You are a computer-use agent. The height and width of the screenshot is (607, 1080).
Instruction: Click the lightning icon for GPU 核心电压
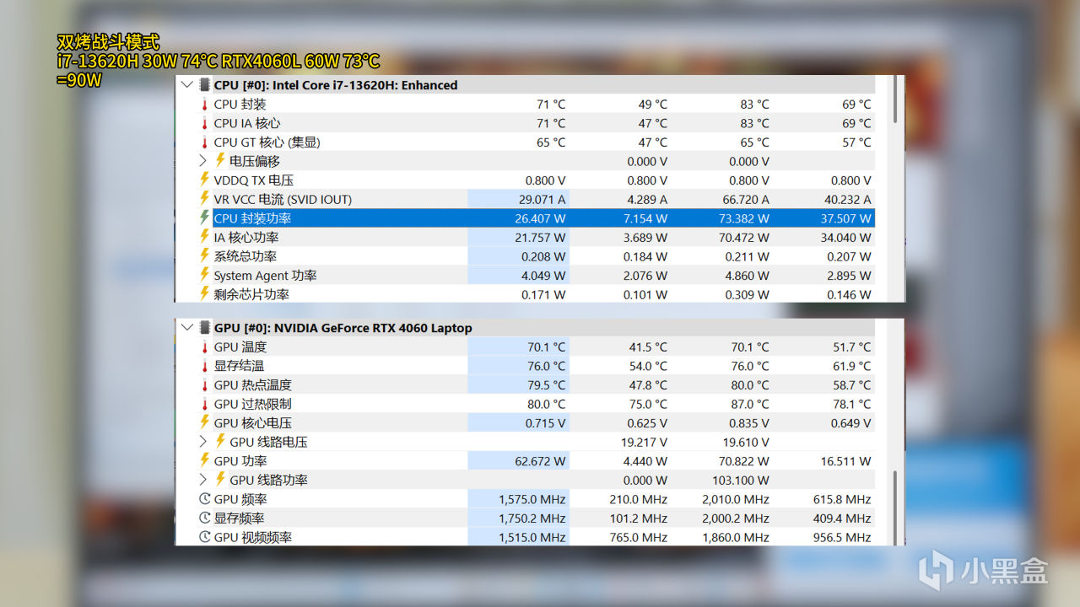tap(204, 422)
